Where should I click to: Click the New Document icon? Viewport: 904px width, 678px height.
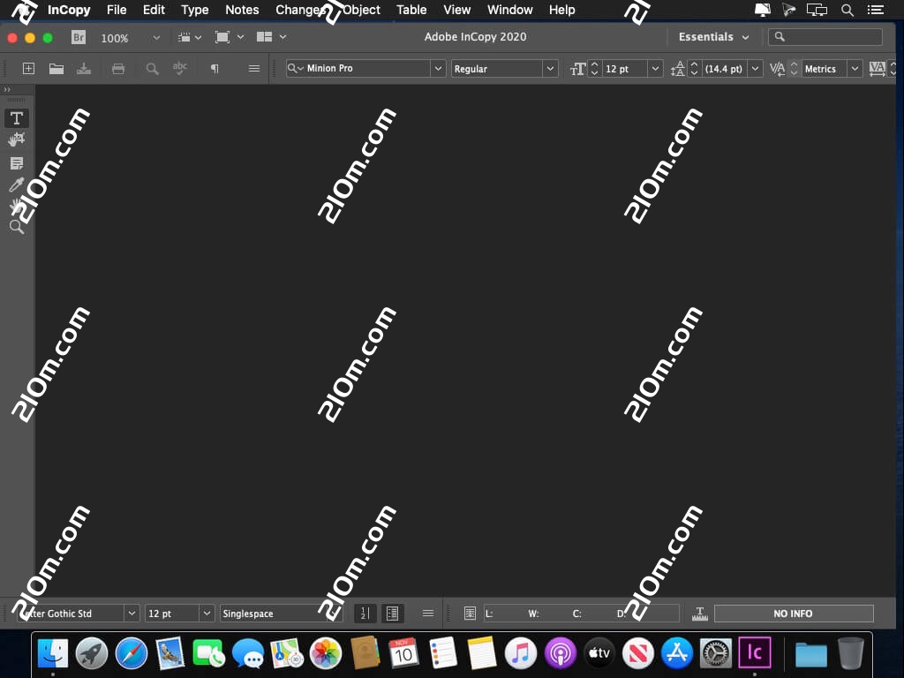[x=28, y=69]
